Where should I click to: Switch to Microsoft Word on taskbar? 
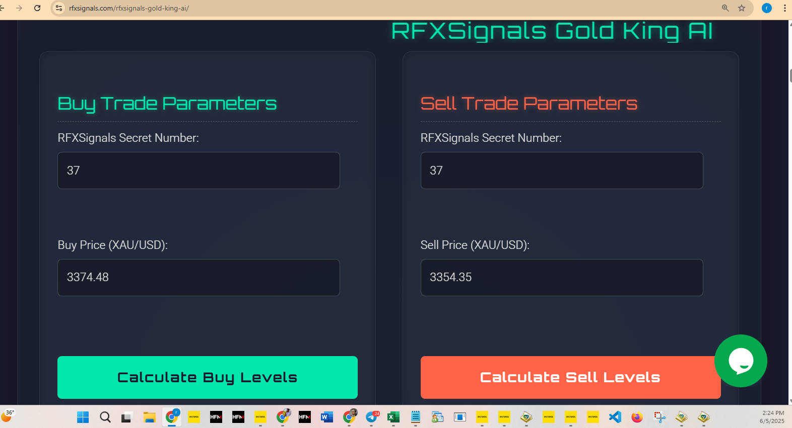[326, 417]
